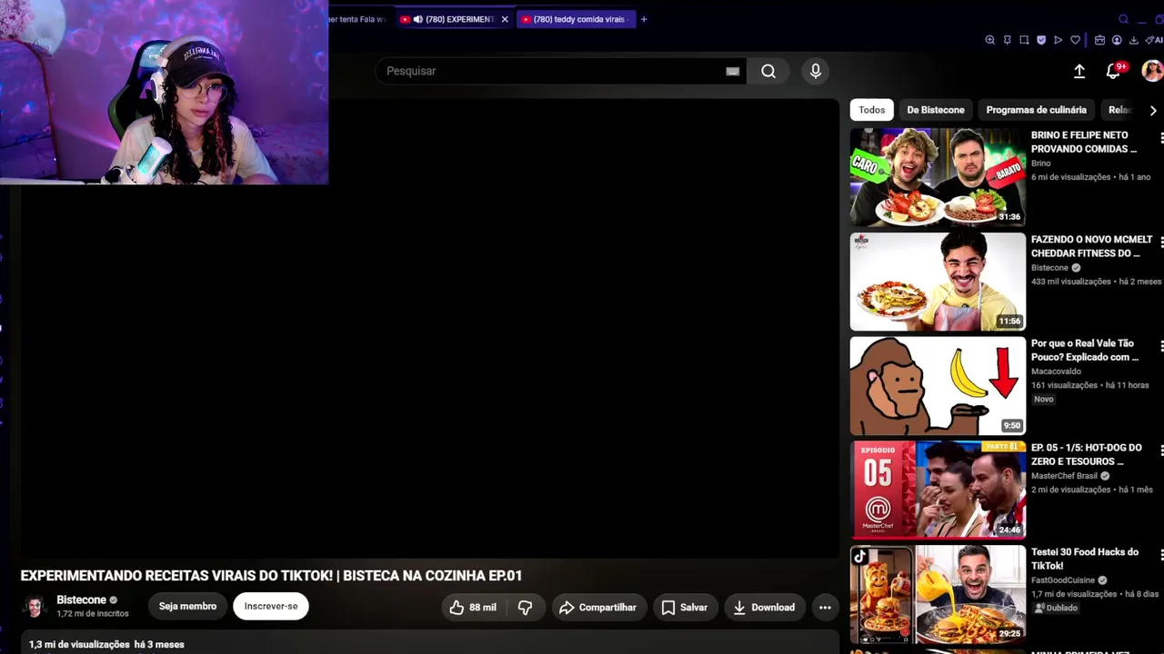The width and height of the screenshot is (1164, 654).
Task: Select Programas de culinária filter chip
Action: (1037, 110)
